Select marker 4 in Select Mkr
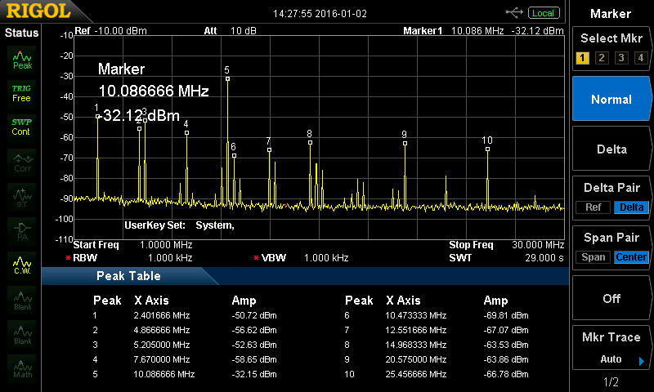Screen dimensions: 654x392 pyautogui.click(x=641, y=58)
